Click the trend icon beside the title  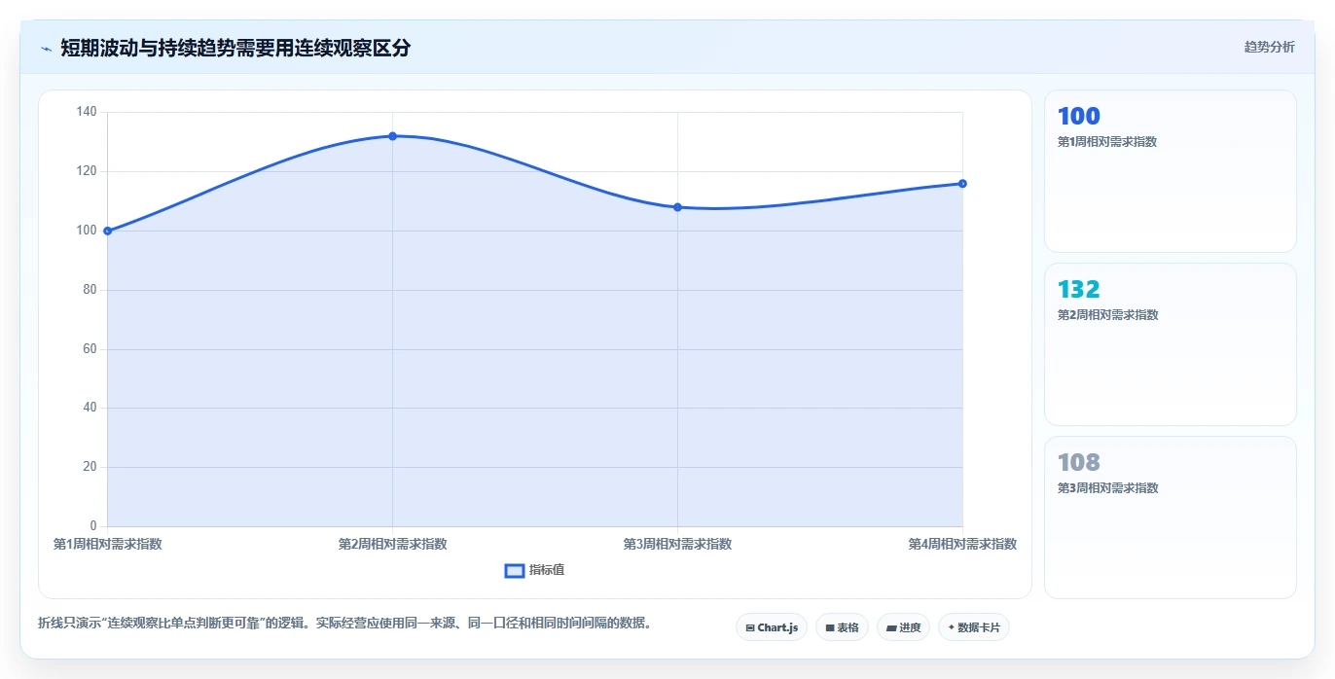(46, 49)
